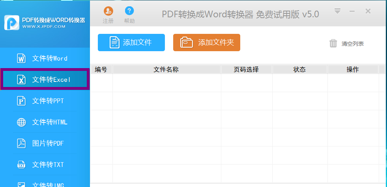The width and height of the screenshot is (387, 187).
Task: Click document icon on 添加文件 button
Action: [x=114, y=43]
